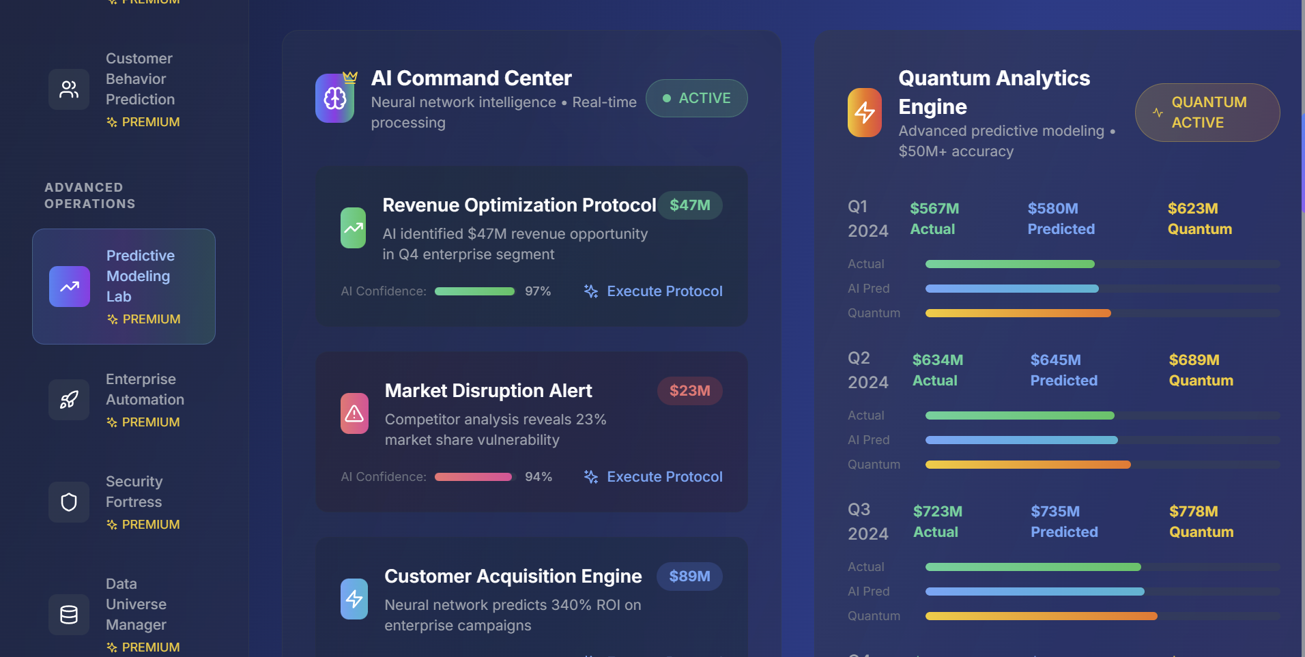1305x657 pixels.
Task: Open Customer Behavior Prediction menu item
Action: tap(124, 89)
